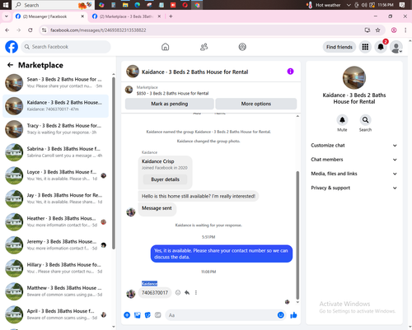This screenshot has height=330, width=412.
Task: Click the chat messages scrollbar
Action: coord(297,235)
